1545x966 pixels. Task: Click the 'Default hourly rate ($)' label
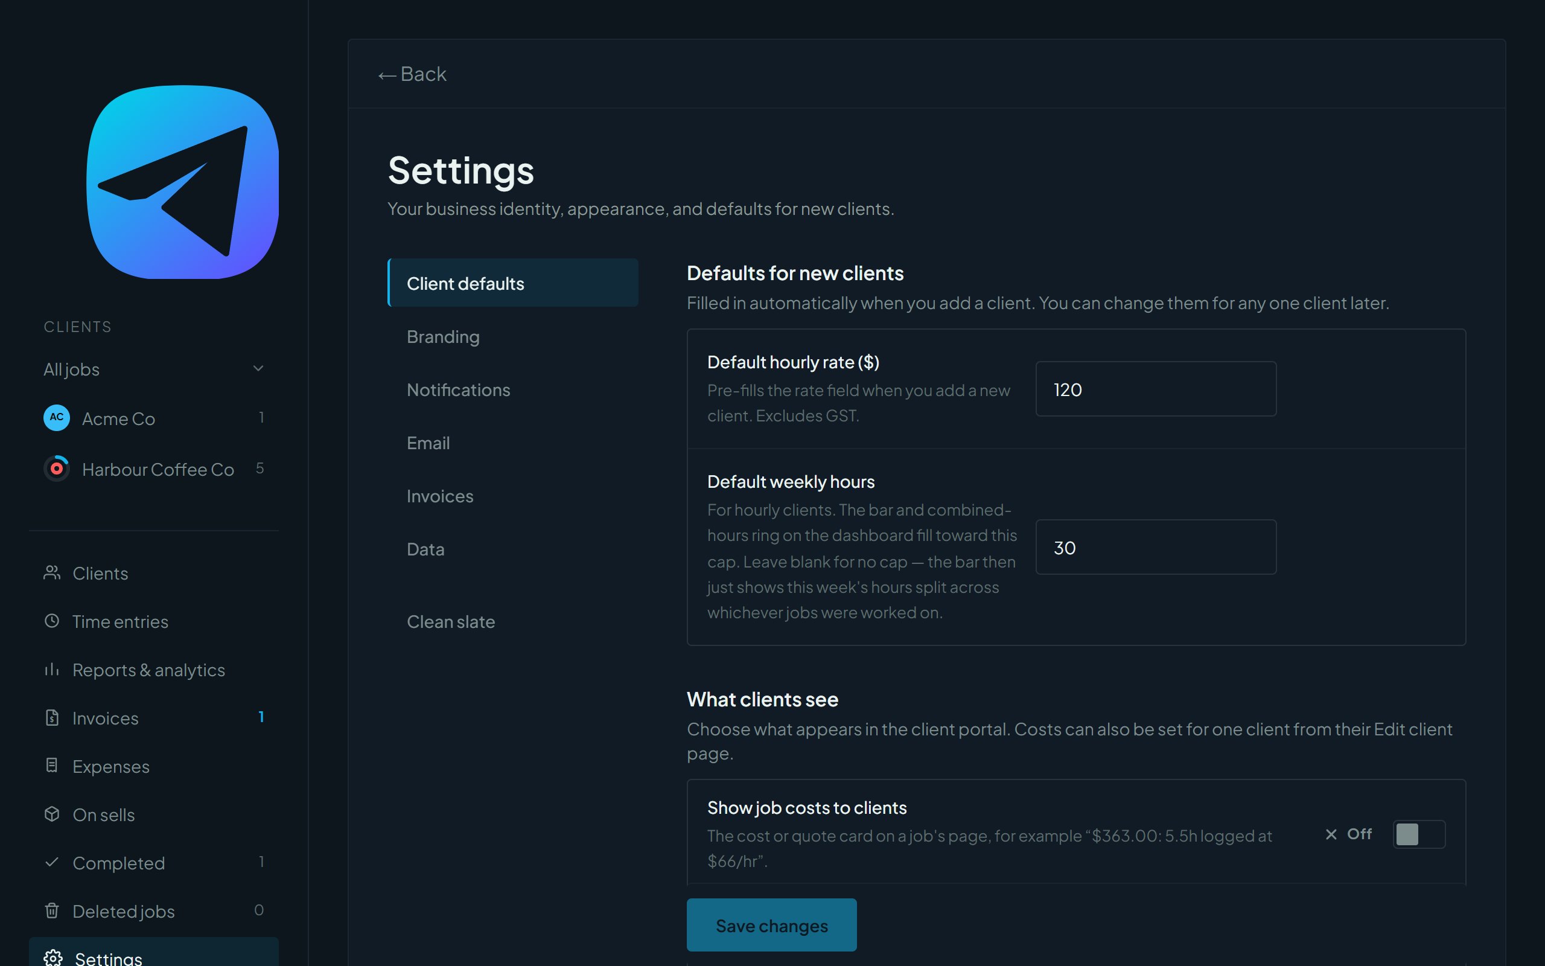click(x=794, y=362)
